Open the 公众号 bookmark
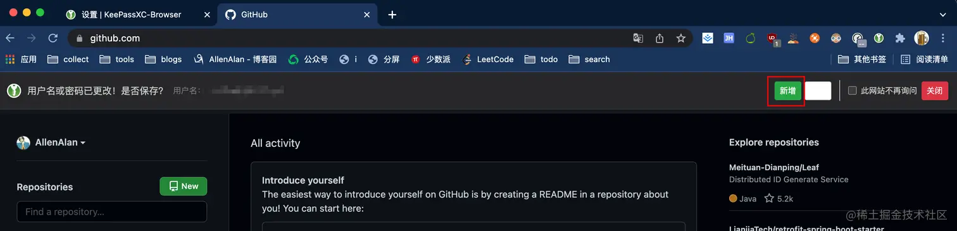Image resolution: width=957 pixels, height=231 pixels. 308,59
